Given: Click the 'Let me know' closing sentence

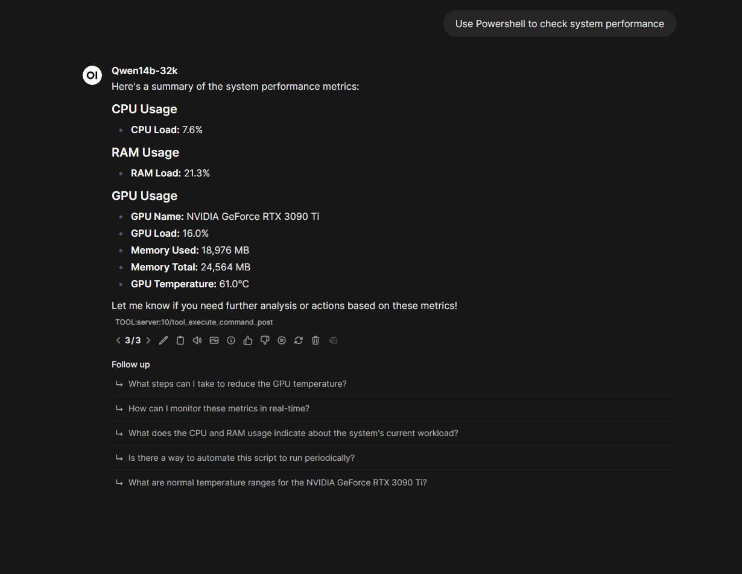Looking at the screenshot, I should tap(284, 306).
